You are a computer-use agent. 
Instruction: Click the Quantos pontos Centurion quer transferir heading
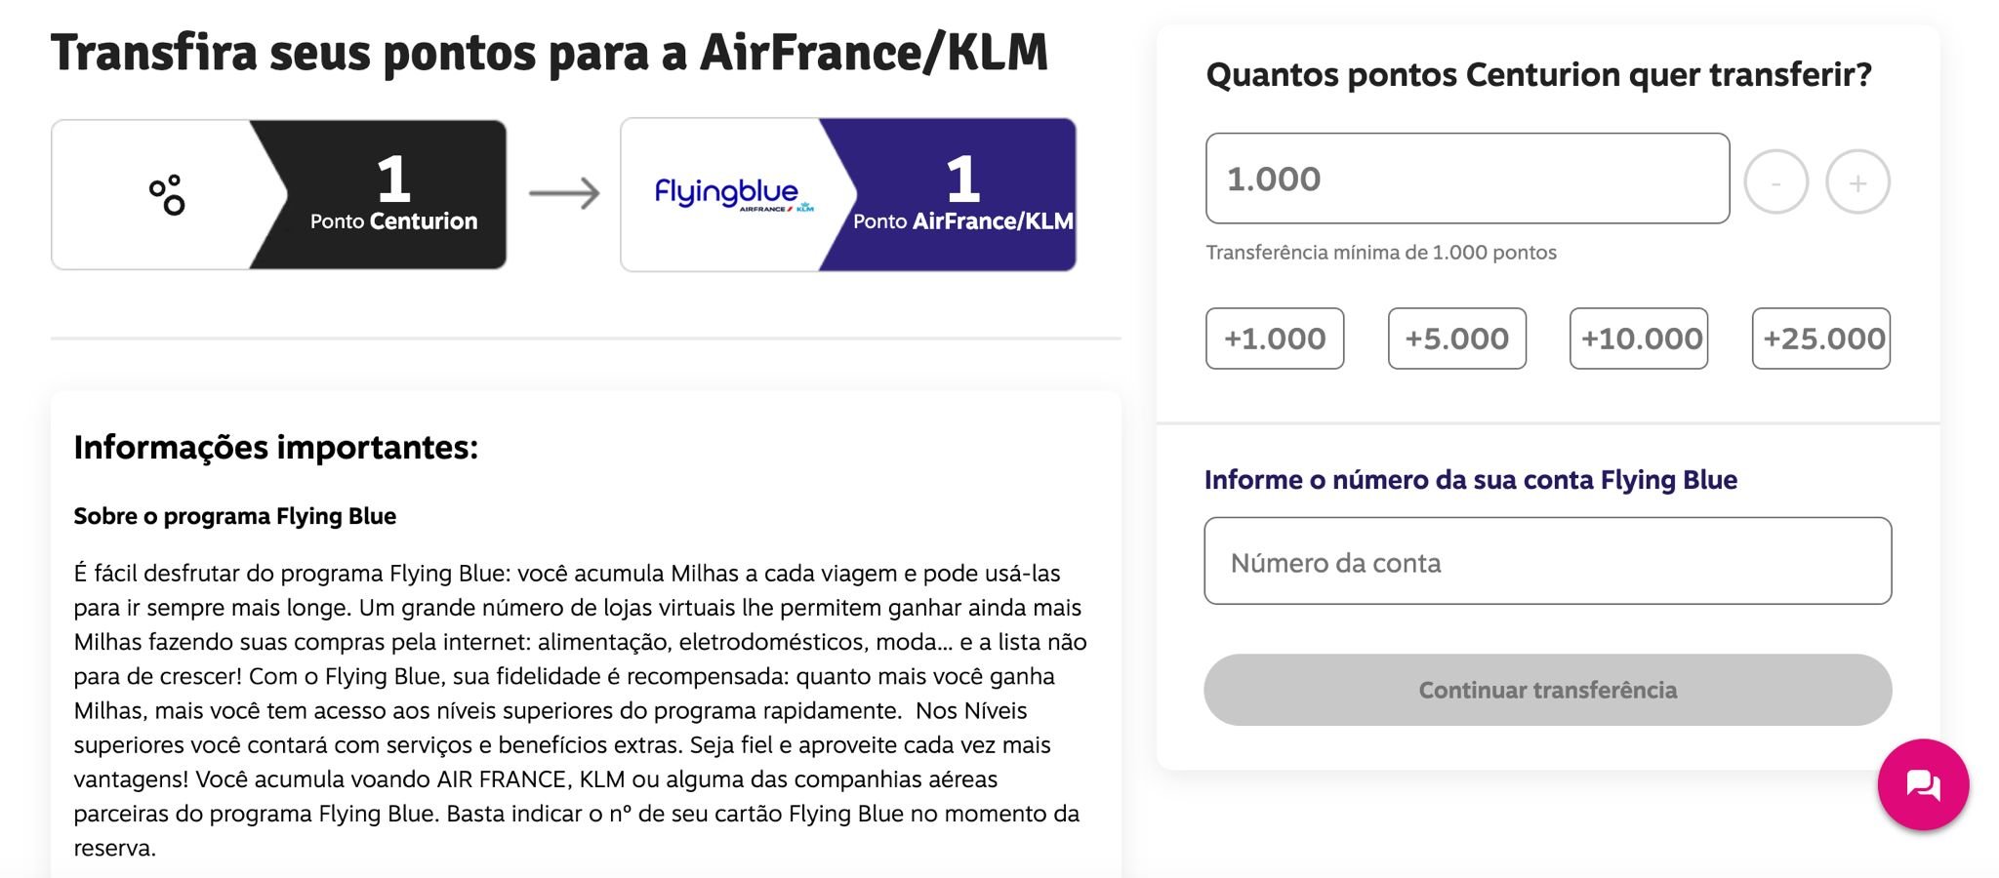click(x=1538, y=75)
